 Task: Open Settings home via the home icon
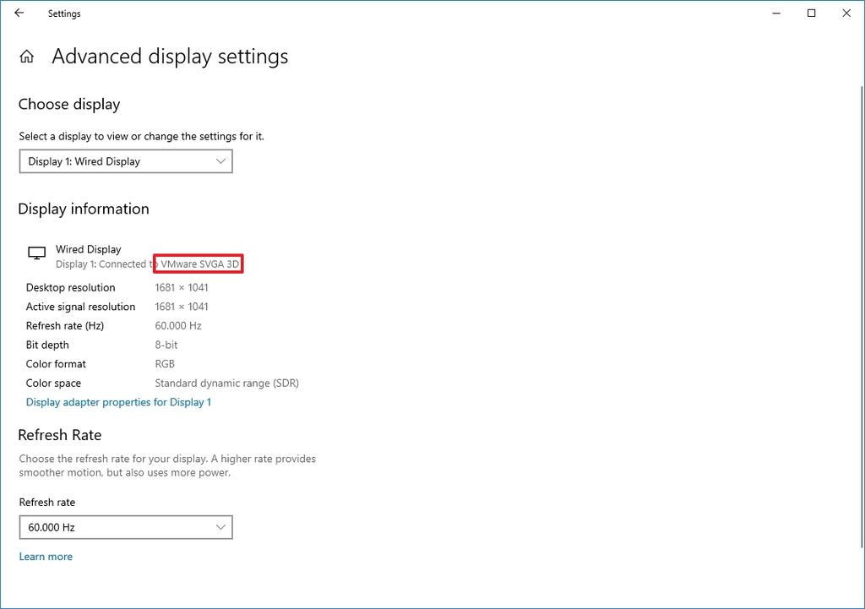[x=29, y=55]
